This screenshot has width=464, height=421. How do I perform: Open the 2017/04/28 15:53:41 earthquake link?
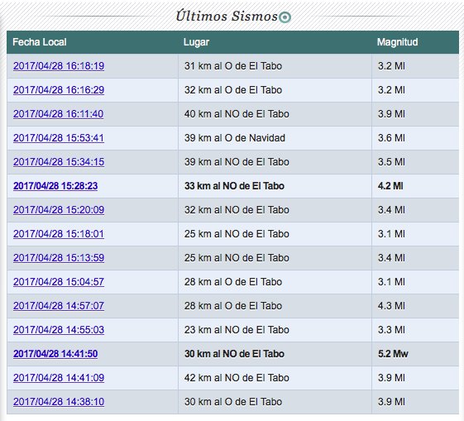(59, 137)
